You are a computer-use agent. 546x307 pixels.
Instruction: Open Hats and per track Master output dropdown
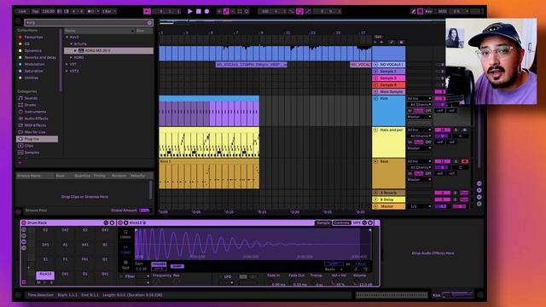(419, 148)
